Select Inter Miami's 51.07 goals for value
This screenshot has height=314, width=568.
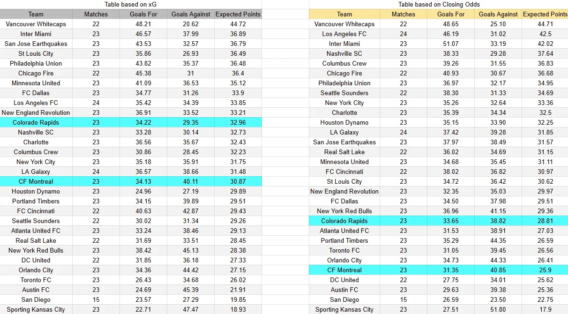(x=451, y=44)
